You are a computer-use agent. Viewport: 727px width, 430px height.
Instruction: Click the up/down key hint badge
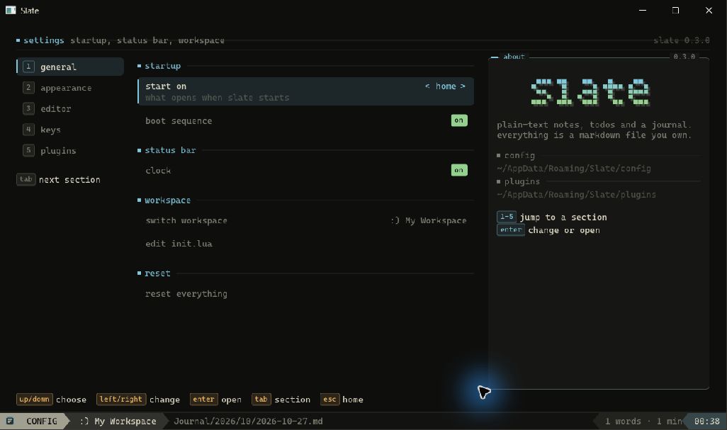[x=34, y=399]
